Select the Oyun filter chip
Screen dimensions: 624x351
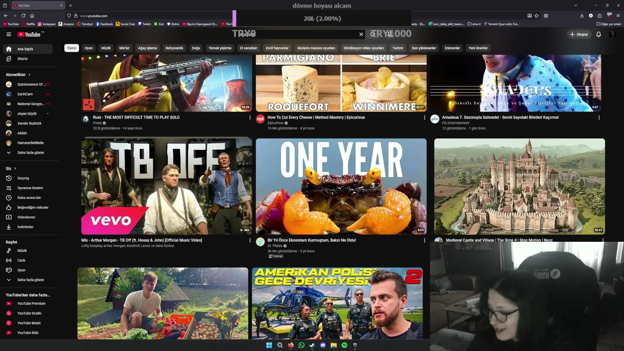88,48
